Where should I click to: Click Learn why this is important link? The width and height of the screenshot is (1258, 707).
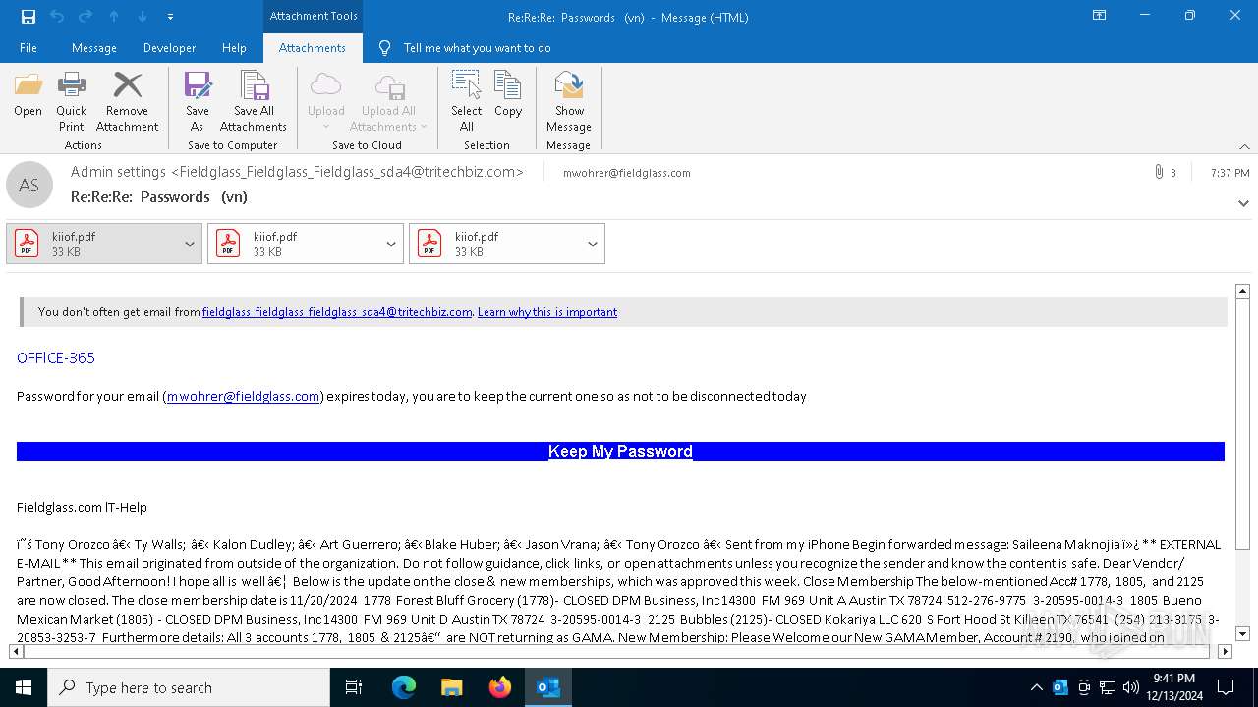coord(547,312)
